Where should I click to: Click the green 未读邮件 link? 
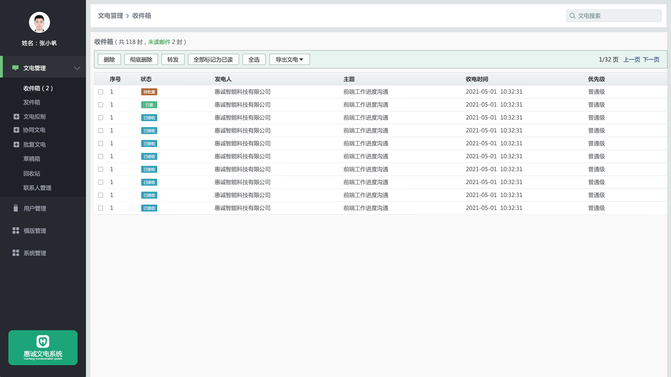click(x=159, y=42)
